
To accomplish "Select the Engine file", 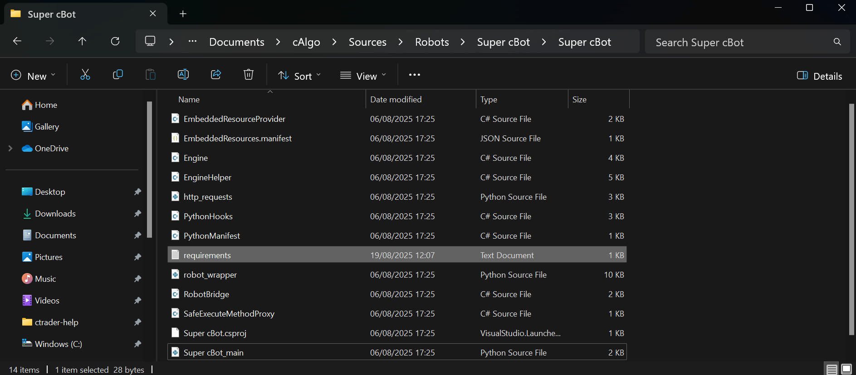I will tap(397, 158).
